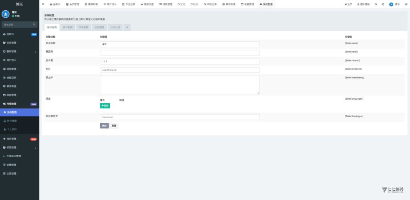Screen dimensions: 410x200
Task: Open the 用户流水 tab in the top bar
Action: [110, 4]
